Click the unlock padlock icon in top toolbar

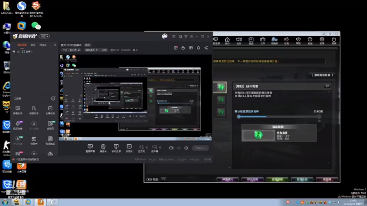pos(183,48)
